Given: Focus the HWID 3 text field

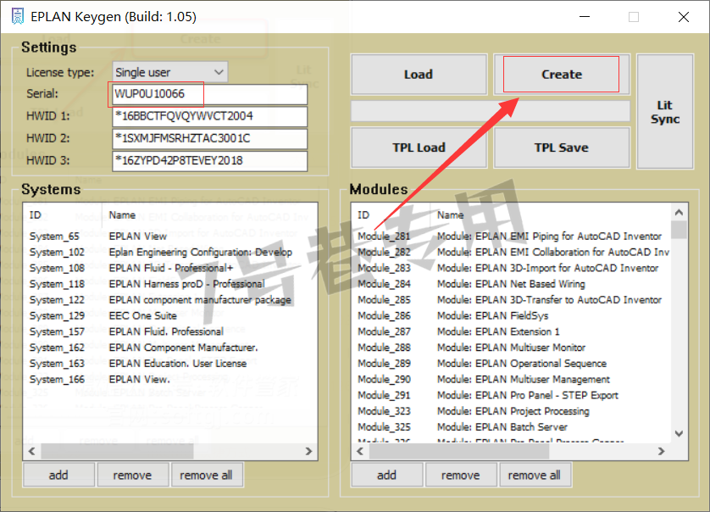Looking at the screenshot, I should click(x=209, y=160).
